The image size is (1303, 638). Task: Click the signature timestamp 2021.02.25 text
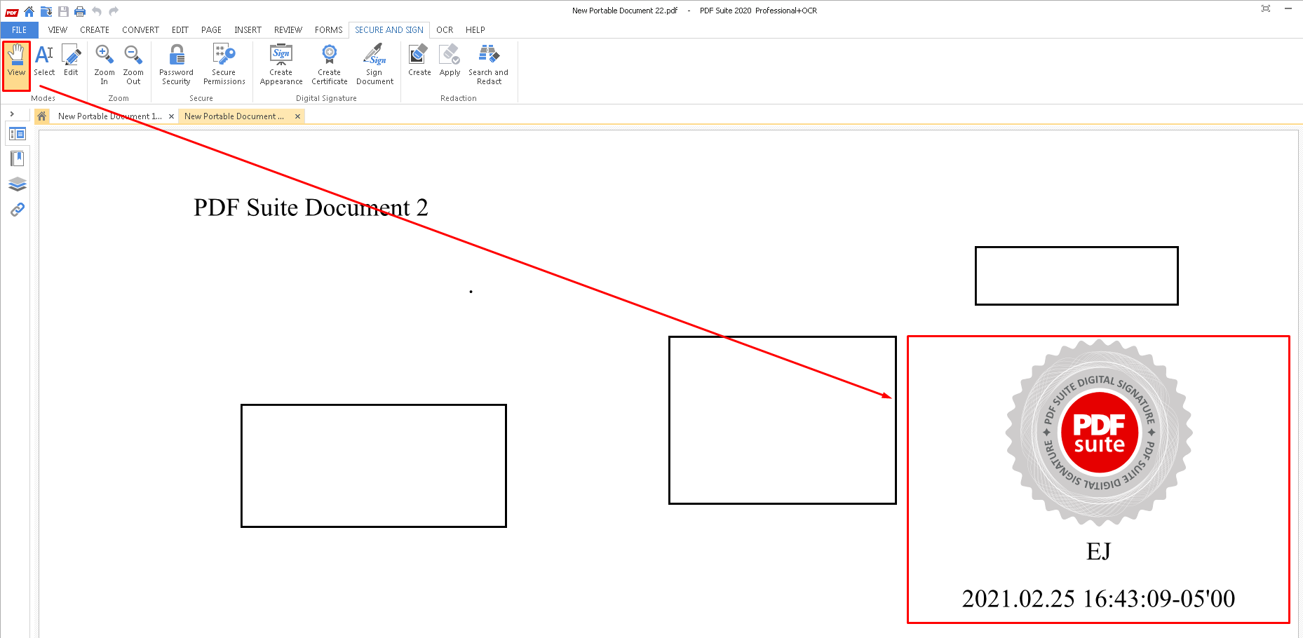click(x=1098, y=599)
